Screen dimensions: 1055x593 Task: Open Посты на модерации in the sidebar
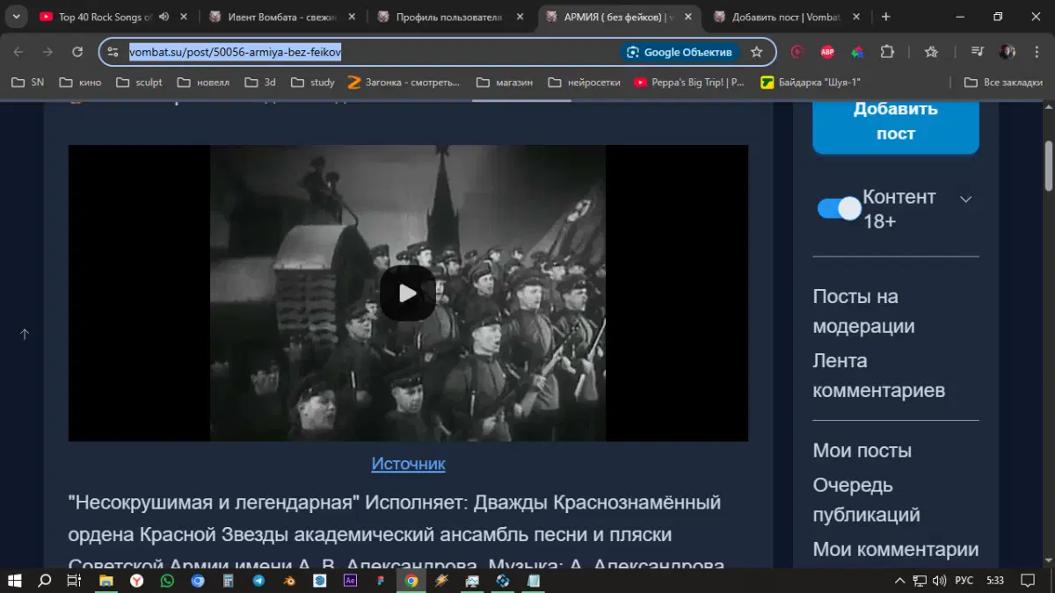point(863,311)
